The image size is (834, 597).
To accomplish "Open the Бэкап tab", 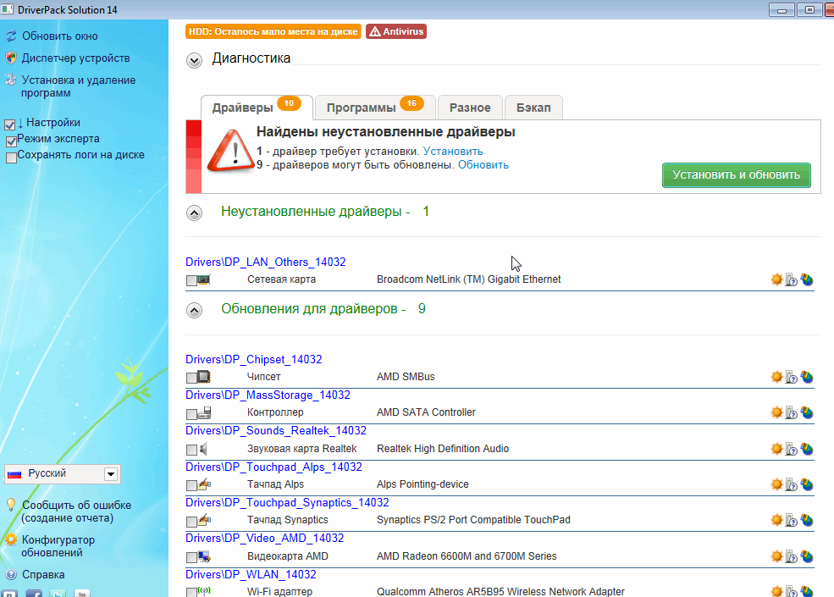I will 533,108.
